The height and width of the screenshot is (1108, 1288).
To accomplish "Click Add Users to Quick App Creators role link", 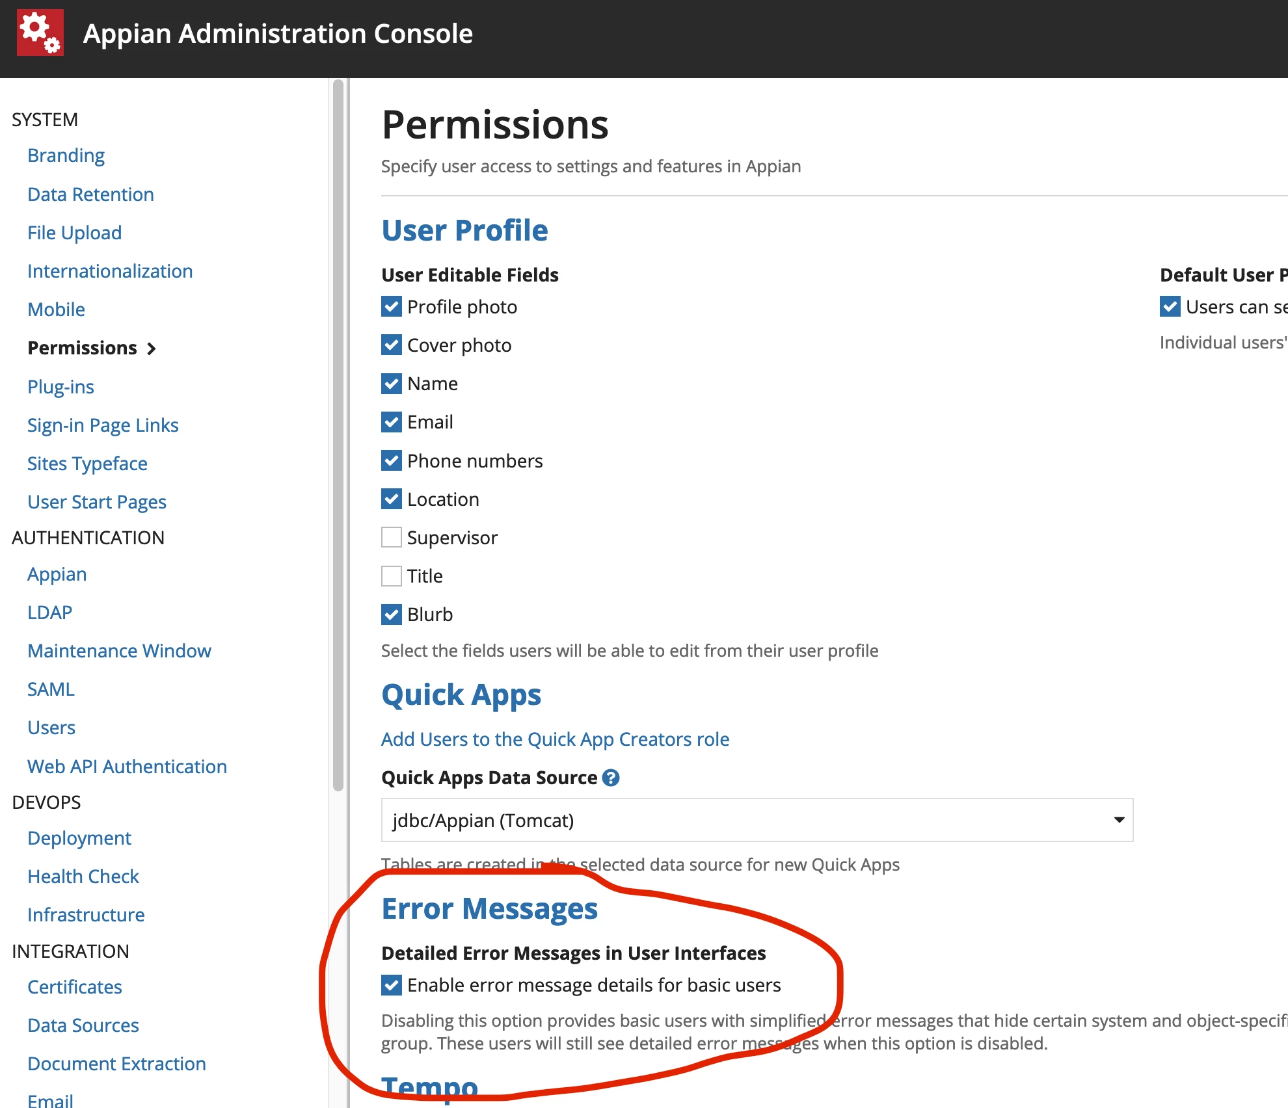I will (x=556, y=739).
